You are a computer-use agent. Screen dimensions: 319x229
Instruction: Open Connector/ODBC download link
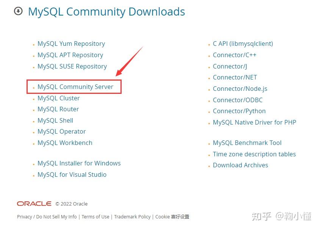(x=238, y=100)
